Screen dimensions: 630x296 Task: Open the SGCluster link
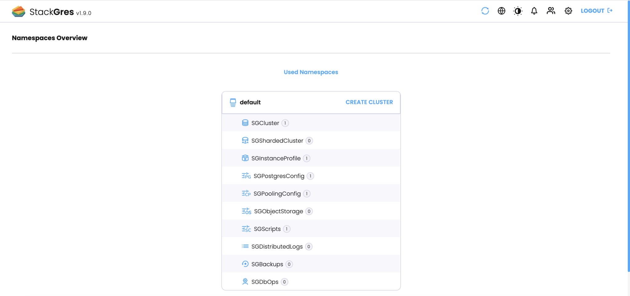265,123
